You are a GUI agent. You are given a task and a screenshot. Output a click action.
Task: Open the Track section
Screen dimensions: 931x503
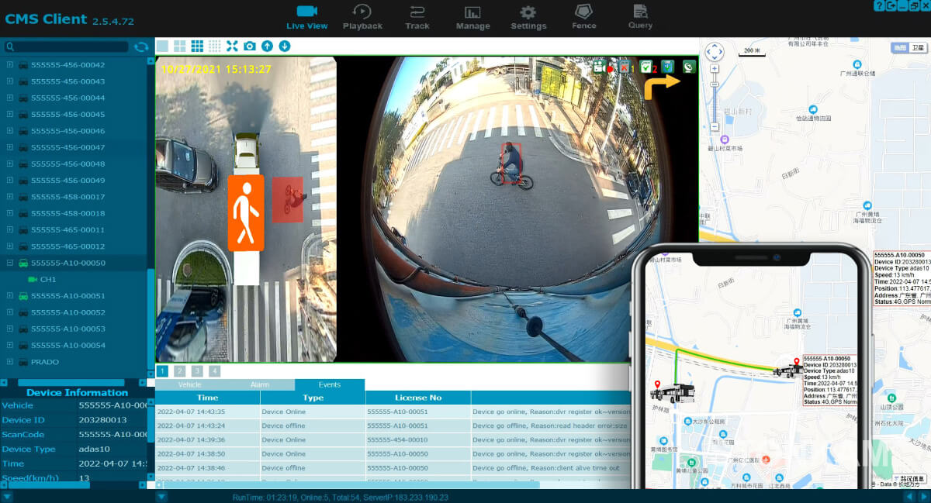(417, 17)
